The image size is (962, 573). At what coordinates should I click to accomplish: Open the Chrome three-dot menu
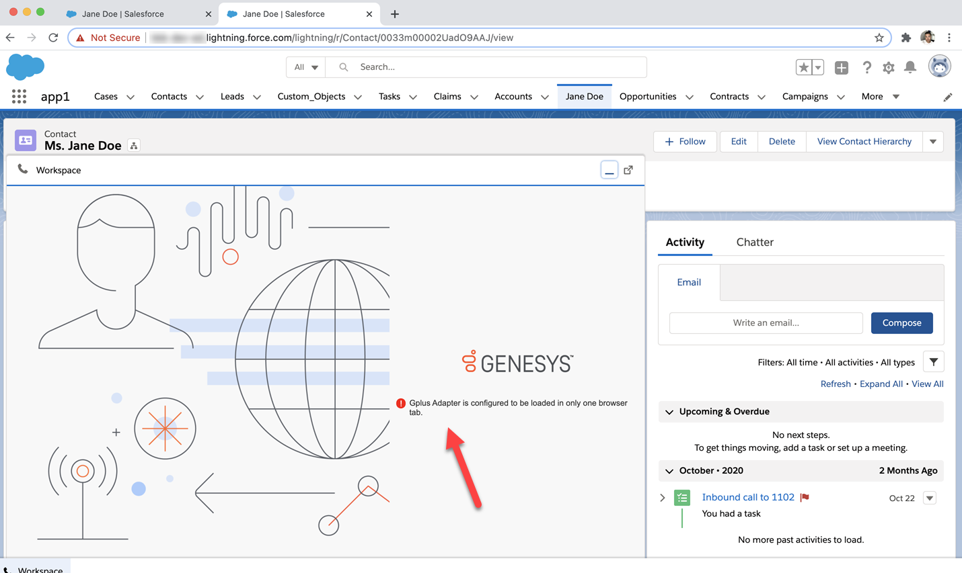[x=949, y=38]
